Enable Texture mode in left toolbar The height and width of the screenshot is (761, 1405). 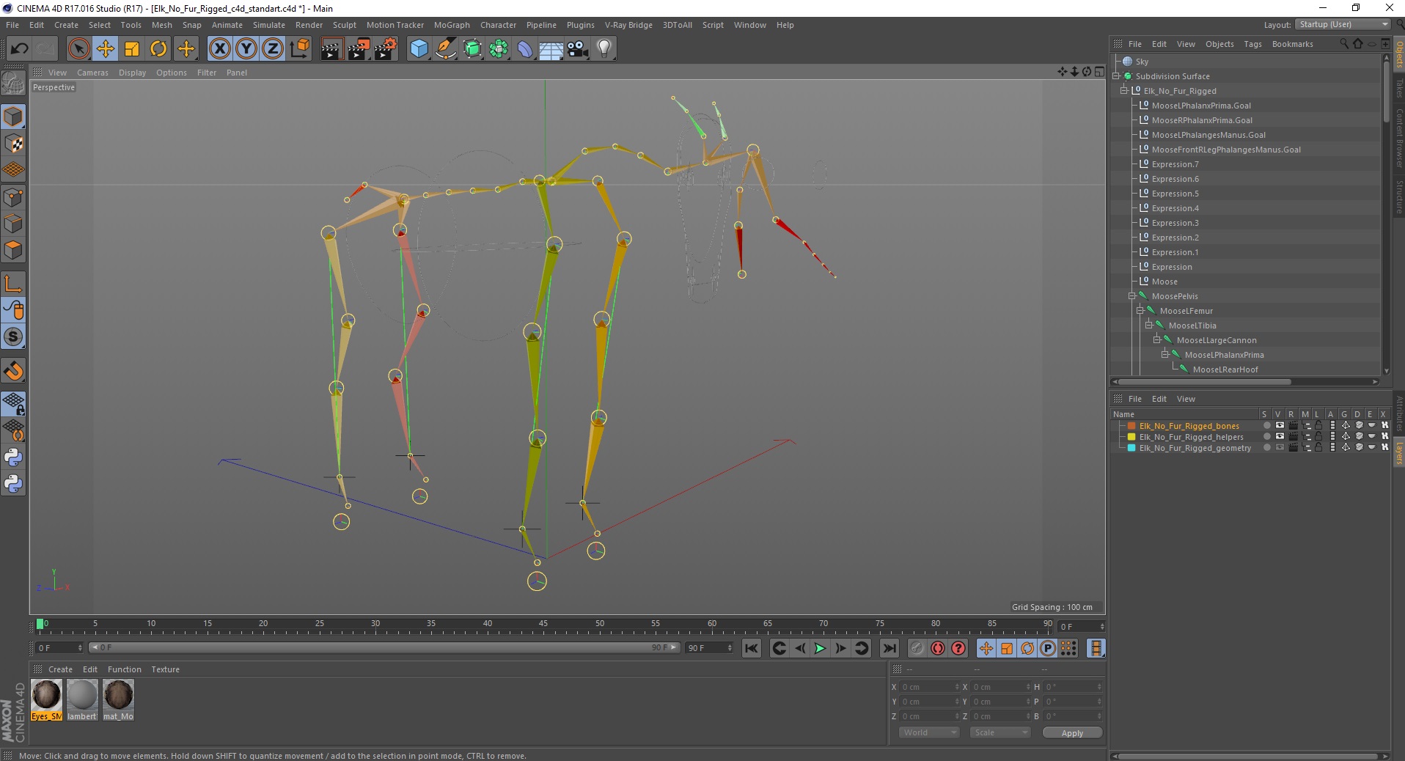[13, 144]
